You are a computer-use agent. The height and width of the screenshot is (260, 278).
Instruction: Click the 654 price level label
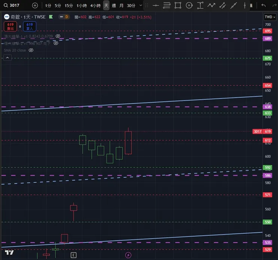(x=267, y=85)
